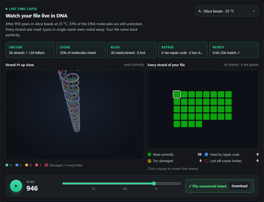This screenshot has width=264, height=202.
Task: Select the REPAIR stage card
Action: pyautogui.click(x=183, y=50)
